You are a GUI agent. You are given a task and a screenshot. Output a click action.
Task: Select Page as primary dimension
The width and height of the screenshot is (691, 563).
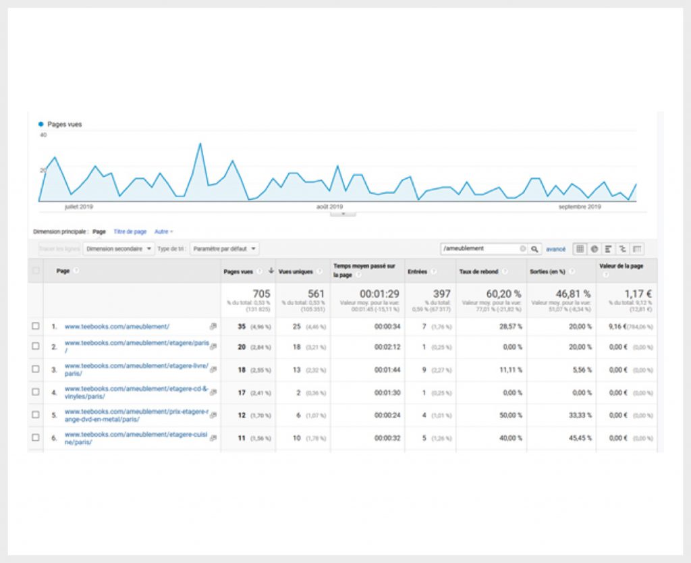point(99,232)
